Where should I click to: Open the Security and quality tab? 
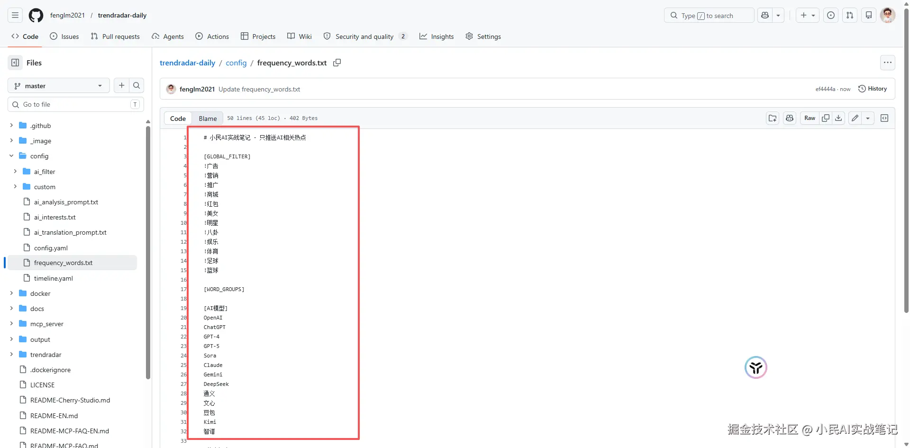tap(365, 37)
